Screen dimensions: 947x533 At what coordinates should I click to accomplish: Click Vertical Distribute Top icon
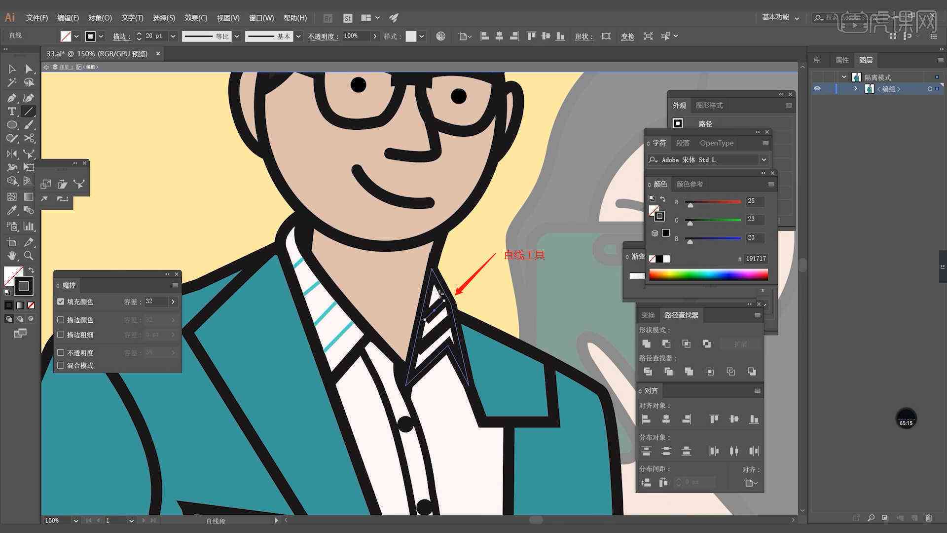646,451
